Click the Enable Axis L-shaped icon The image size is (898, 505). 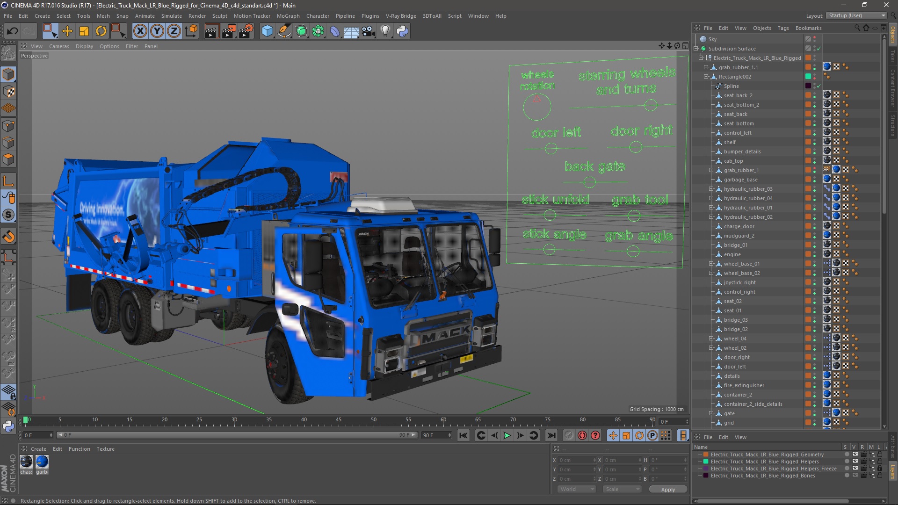pyautogui.click(x=8, y=181)
